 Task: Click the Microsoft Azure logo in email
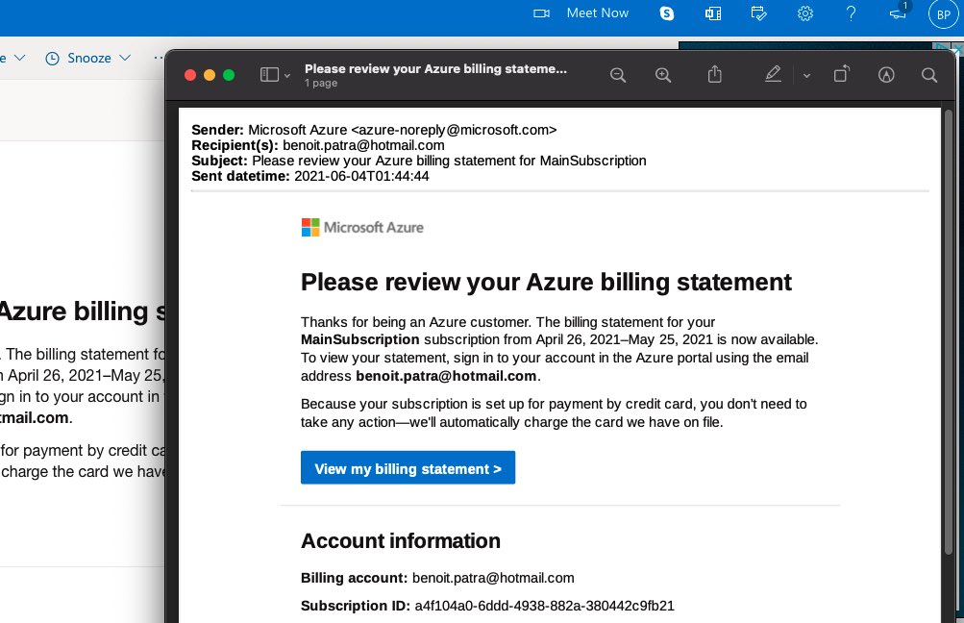pos(362,227)
